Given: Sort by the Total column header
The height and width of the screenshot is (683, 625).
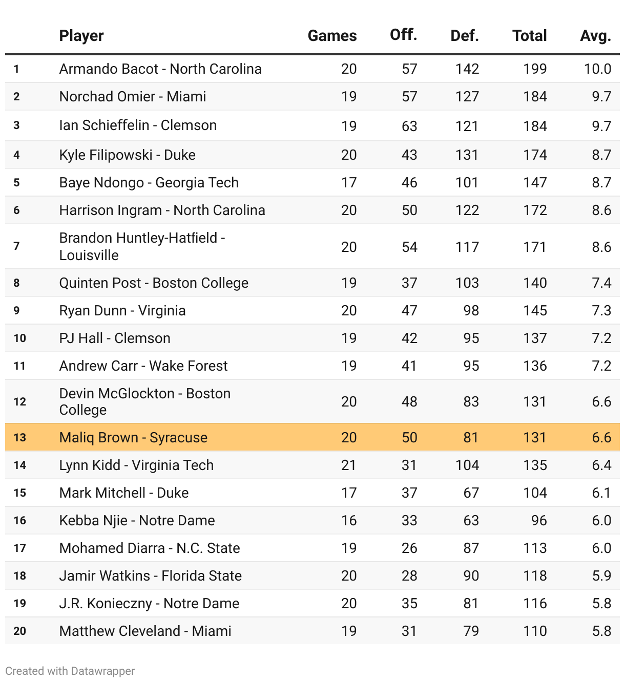Looking at the screenshot, I should pos(529,36).
